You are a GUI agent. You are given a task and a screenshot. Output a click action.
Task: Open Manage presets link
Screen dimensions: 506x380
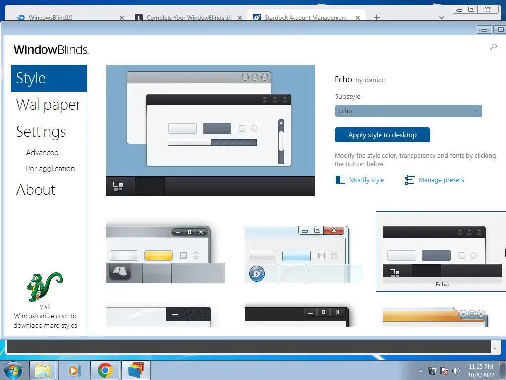click(441, 180)
